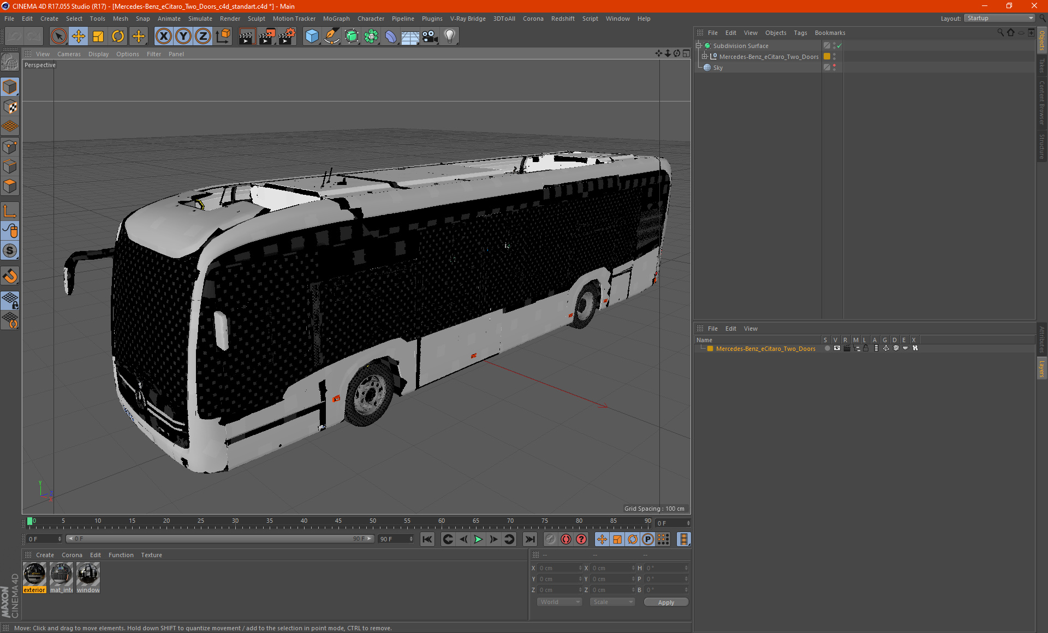
Task: Open the viewport Cameras menu
Action: point(69,54)
